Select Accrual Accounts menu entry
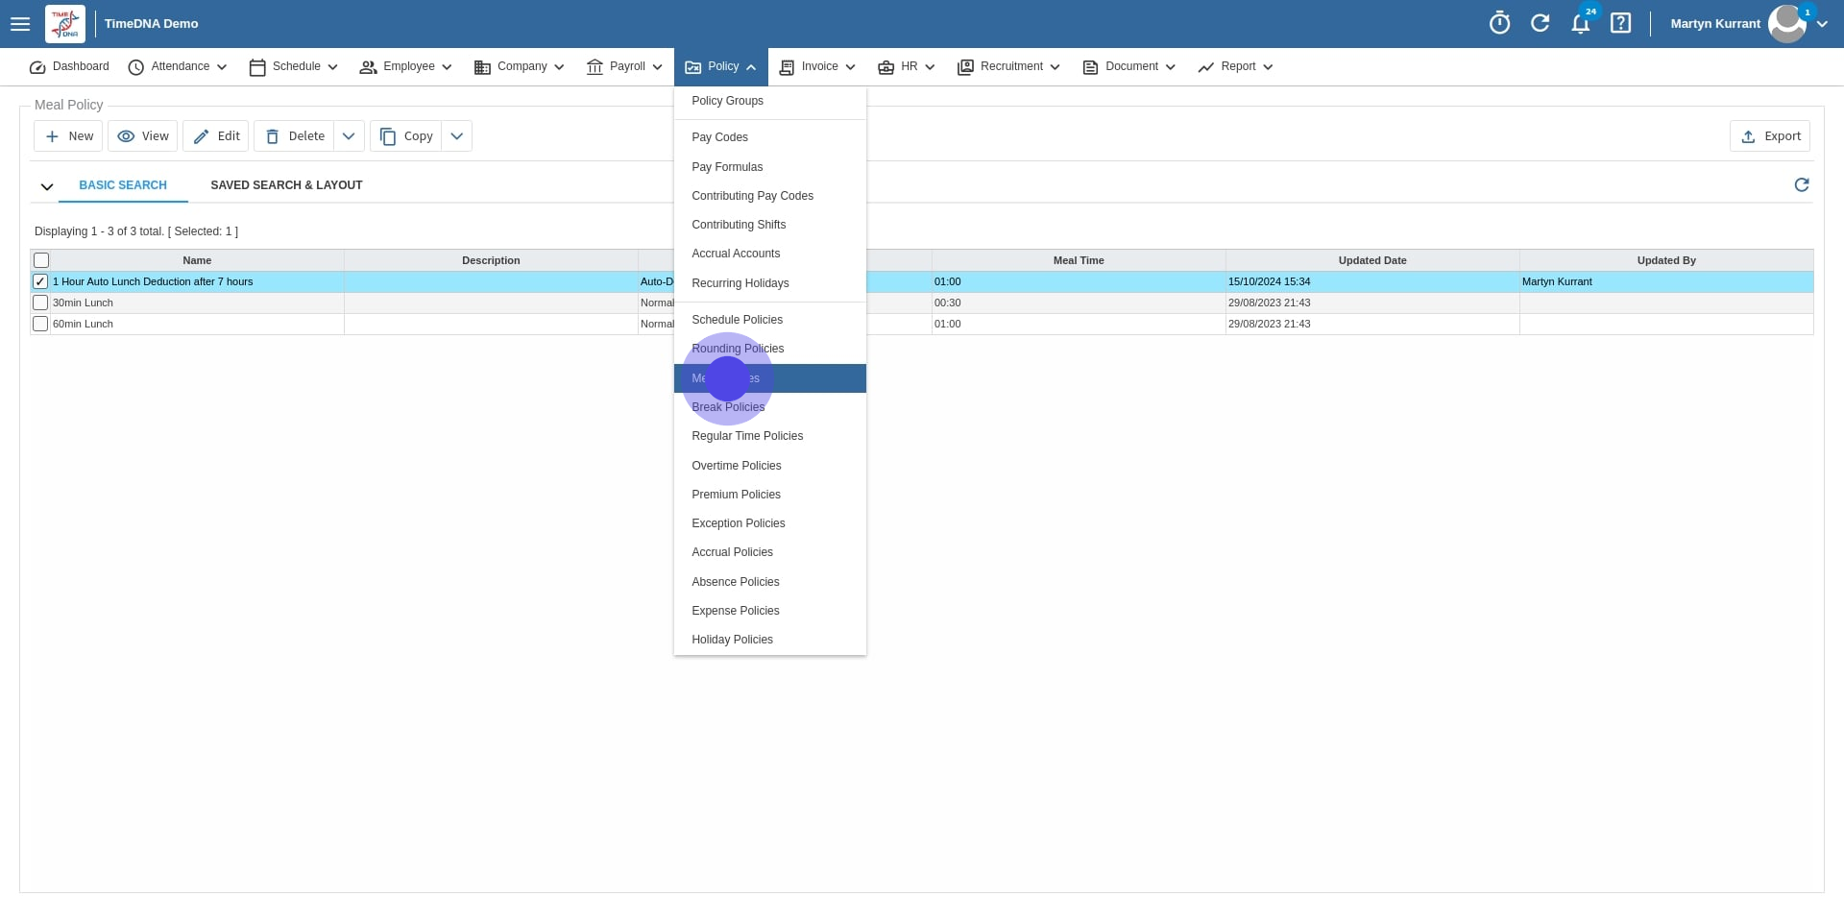 [770, 254]
